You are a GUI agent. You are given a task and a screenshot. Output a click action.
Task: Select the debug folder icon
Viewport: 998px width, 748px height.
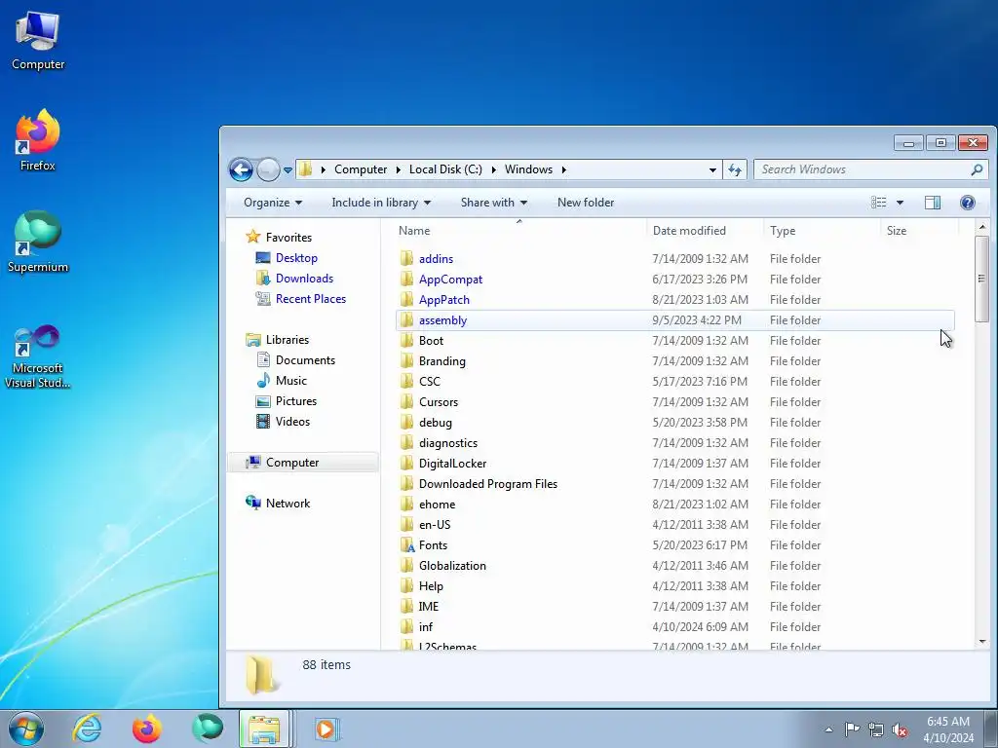point(406,423)
